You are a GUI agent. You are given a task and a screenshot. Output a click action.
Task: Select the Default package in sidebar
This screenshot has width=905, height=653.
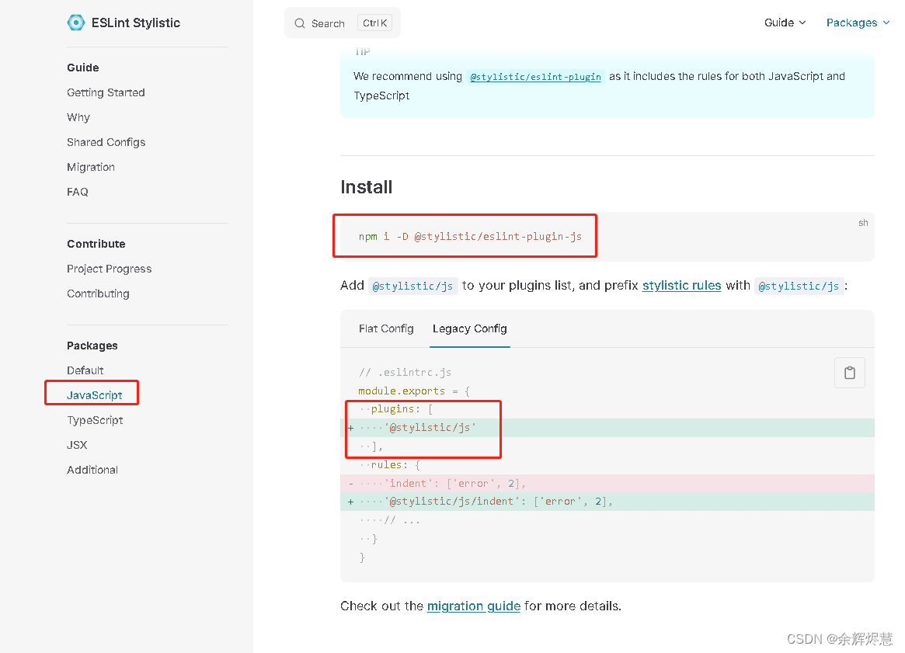(85, 370)
